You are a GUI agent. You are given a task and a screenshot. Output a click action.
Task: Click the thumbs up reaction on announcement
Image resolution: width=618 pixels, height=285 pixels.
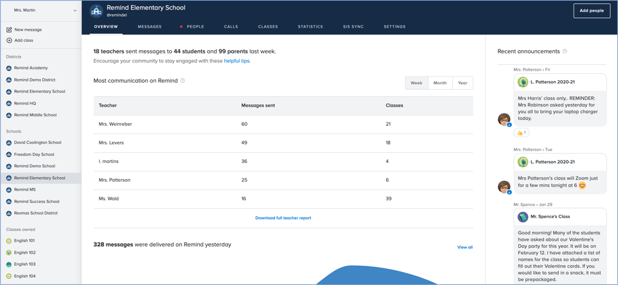point(522,133)
